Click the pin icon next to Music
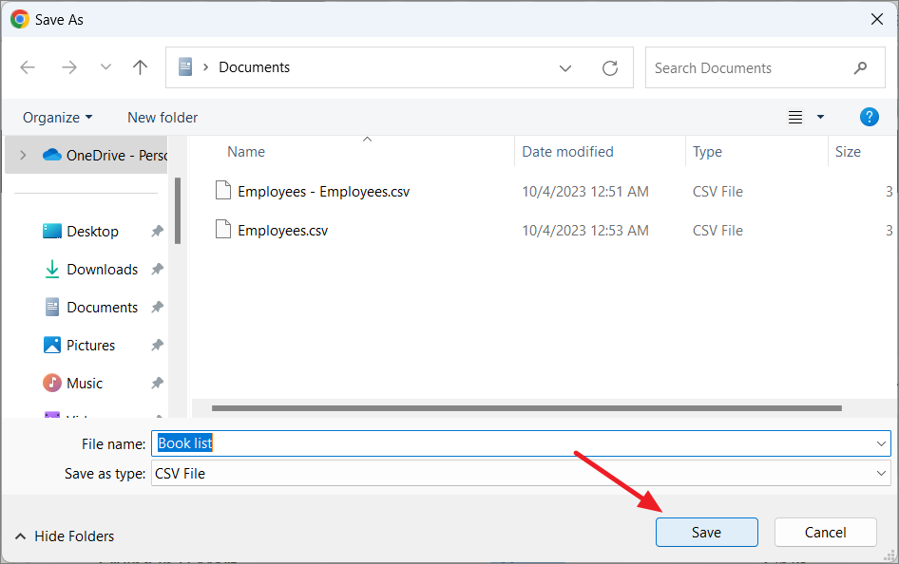The image size is (899, 564). tap(157, 383)
